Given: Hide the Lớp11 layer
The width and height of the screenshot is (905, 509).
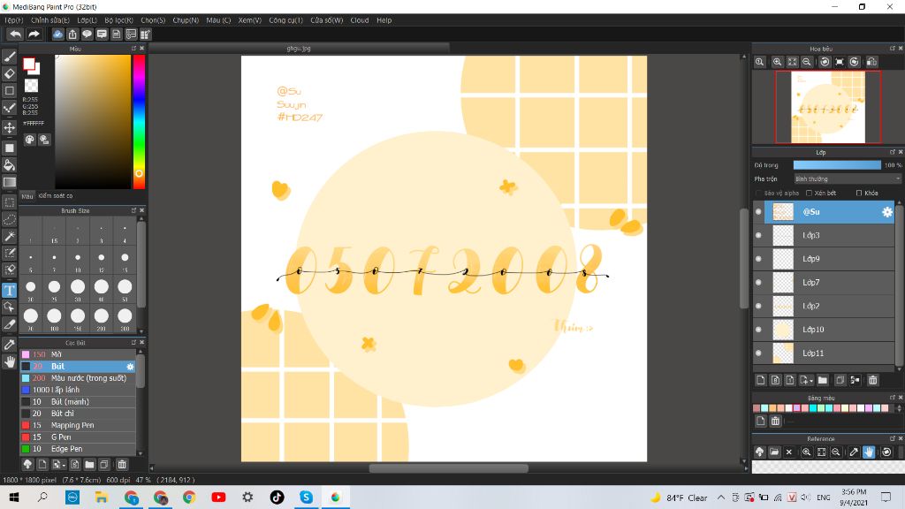Looking at the screenshot, I should (x=758, y=353).
